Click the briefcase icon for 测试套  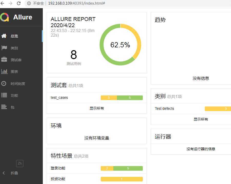(x=4, y=59)
